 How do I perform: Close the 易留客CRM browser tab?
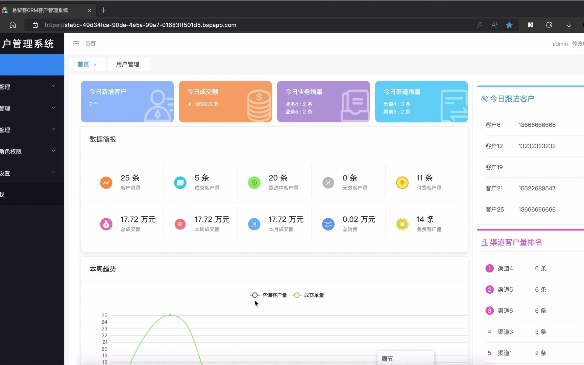point(89,10)
